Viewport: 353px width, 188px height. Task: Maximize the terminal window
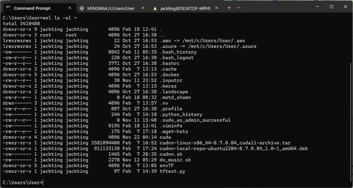point(331,7)
